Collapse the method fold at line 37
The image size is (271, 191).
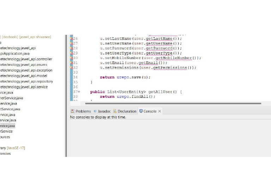79,91
